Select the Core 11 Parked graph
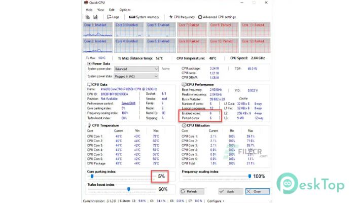 point(256,29)
